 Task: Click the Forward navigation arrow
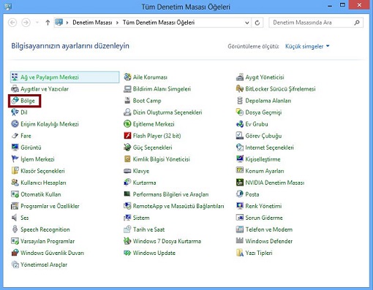26,23
